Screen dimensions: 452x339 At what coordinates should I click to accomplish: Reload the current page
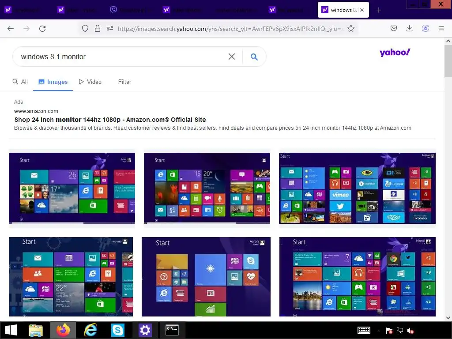tap(42, 29)
